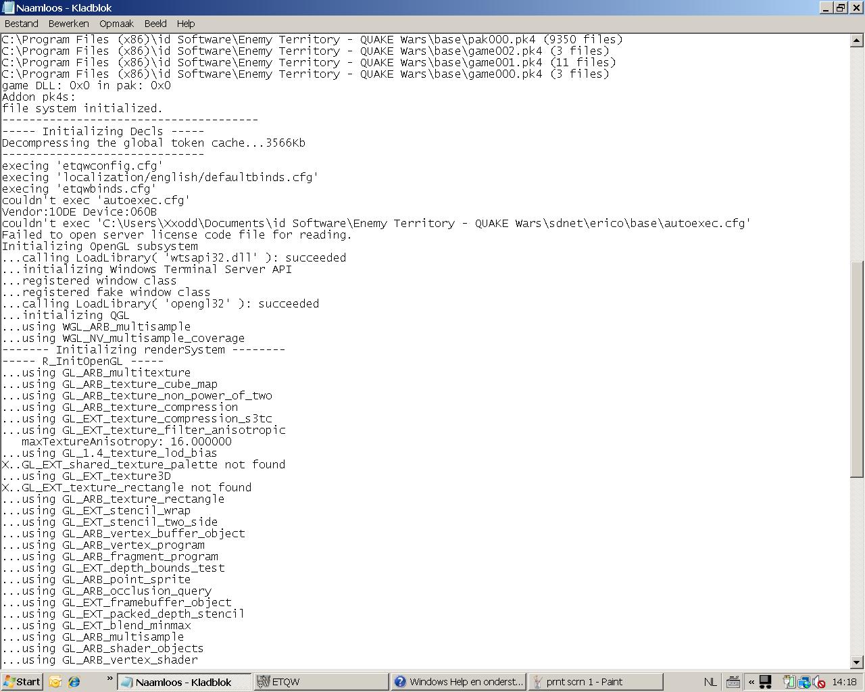Click line containing pak000.pk4 (9350 files)
Screen dimensions: 865x692
pyautogui.click(x=312, y=39)
